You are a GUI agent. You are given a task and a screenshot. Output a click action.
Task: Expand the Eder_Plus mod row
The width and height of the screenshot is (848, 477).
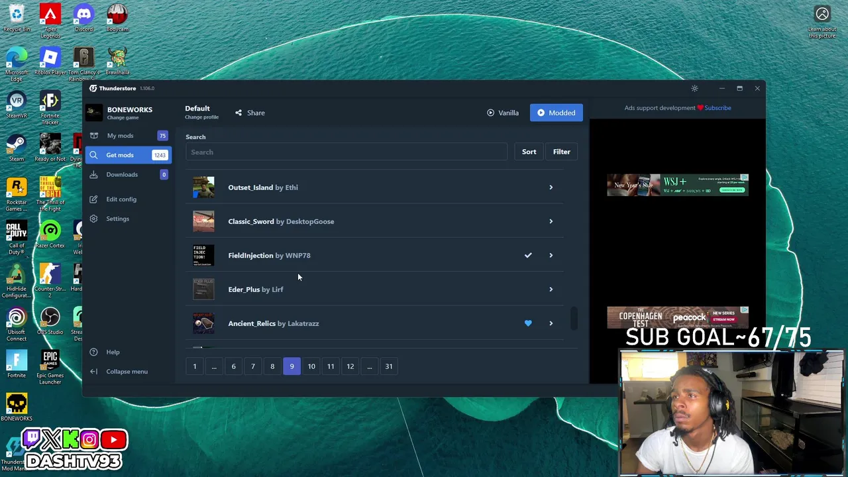pyautogui.click(x=551, y=290)
